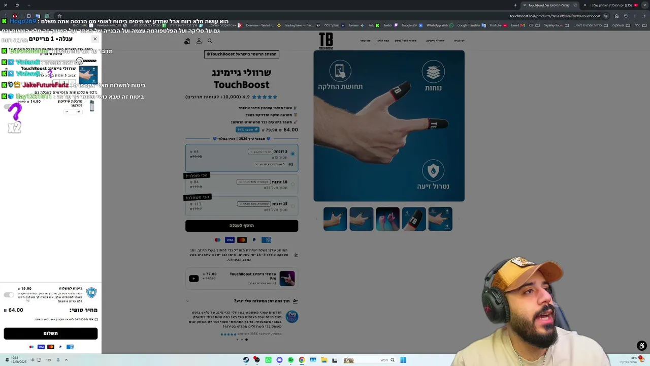Screen dimensions: 650x366
Task: Go to next gallery thumbnails with right arrow
Action: (459, 219)
